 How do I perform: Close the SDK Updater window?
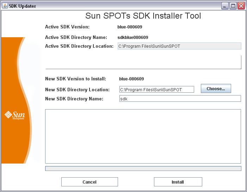pyautogui.click(x=241, y=6)
